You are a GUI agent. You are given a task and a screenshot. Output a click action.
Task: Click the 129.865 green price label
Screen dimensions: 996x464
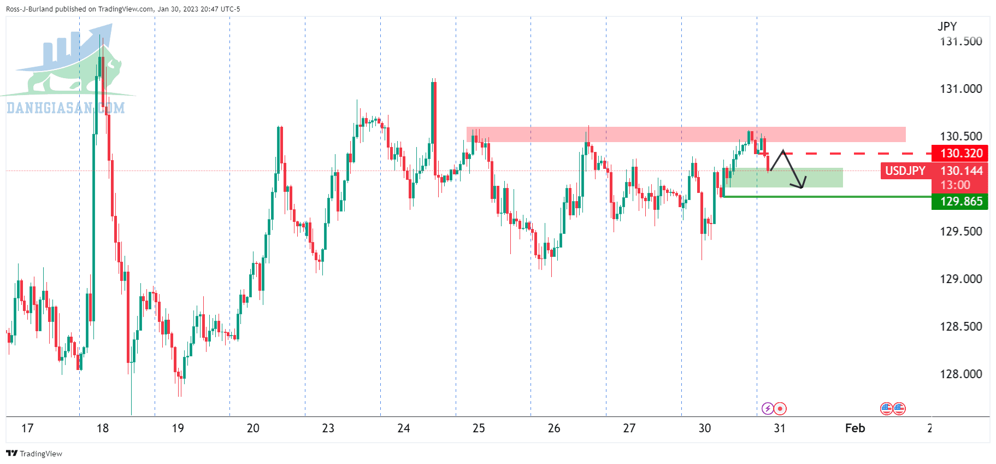pos(961,202)
